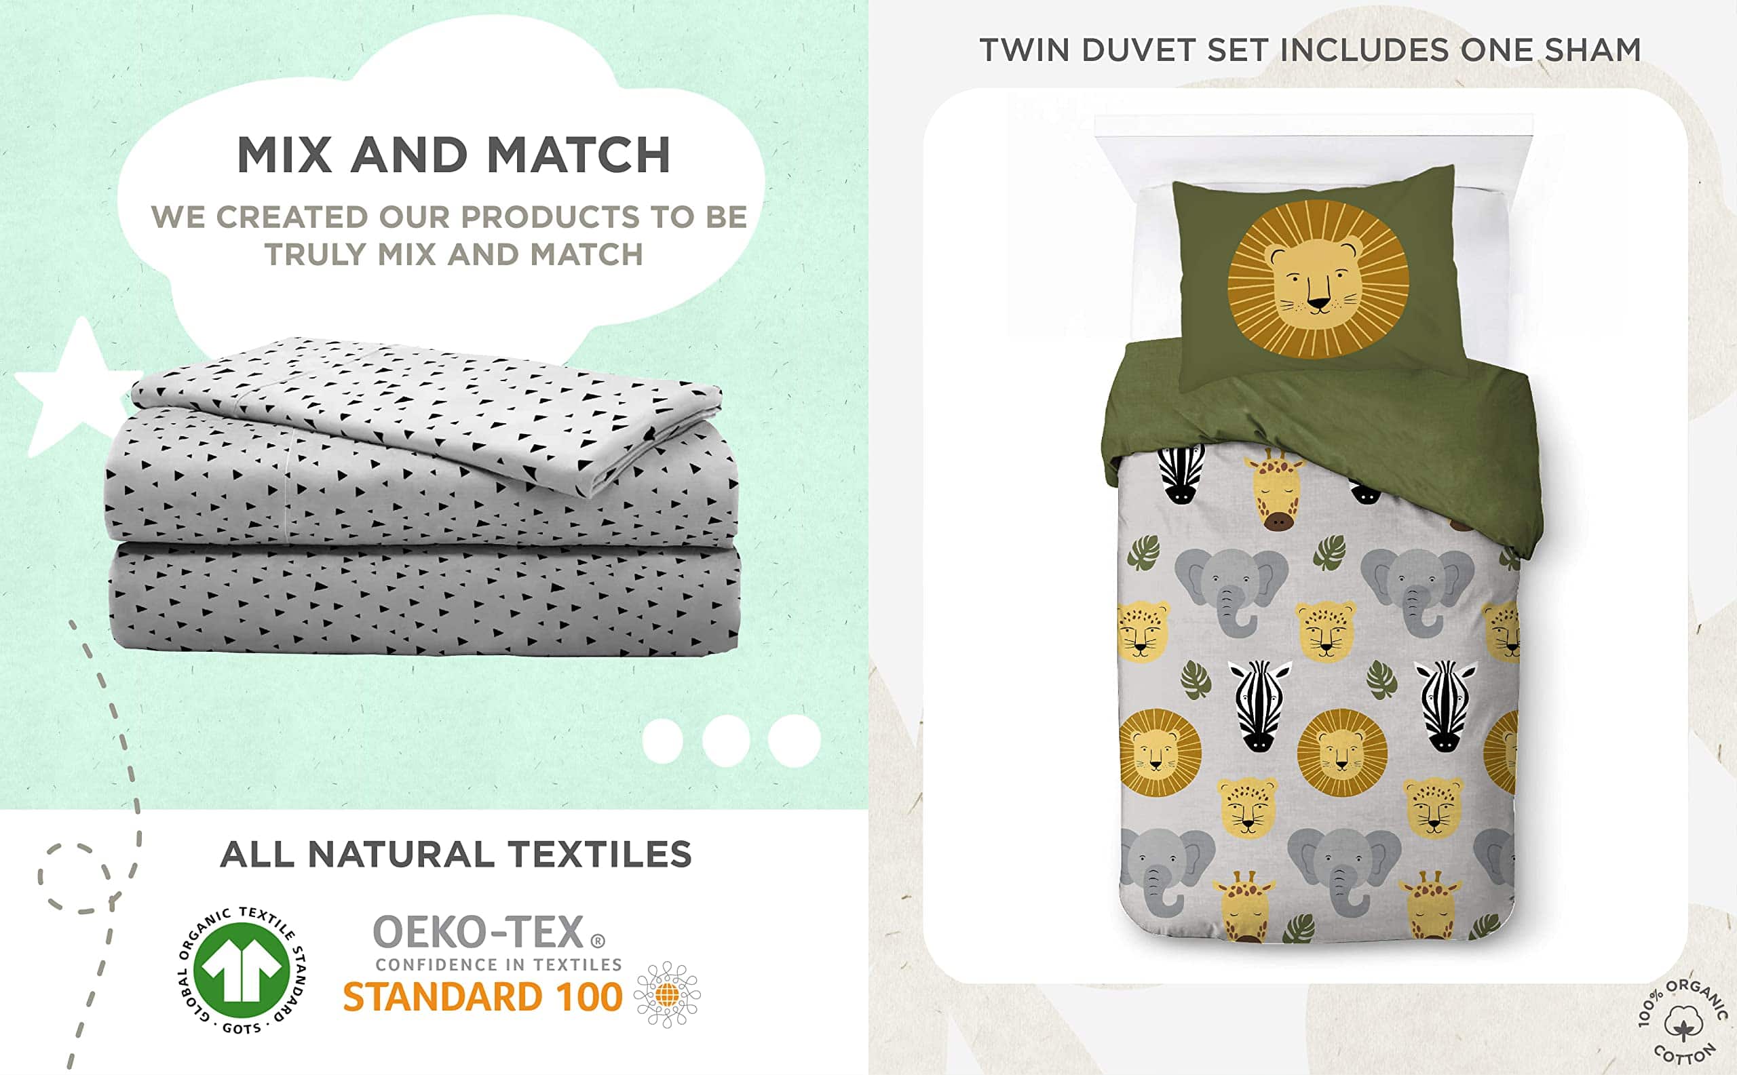The image size is (1737, 1075).
Task: Click the MIX AND MATCH heading
Action: (454, 155)
